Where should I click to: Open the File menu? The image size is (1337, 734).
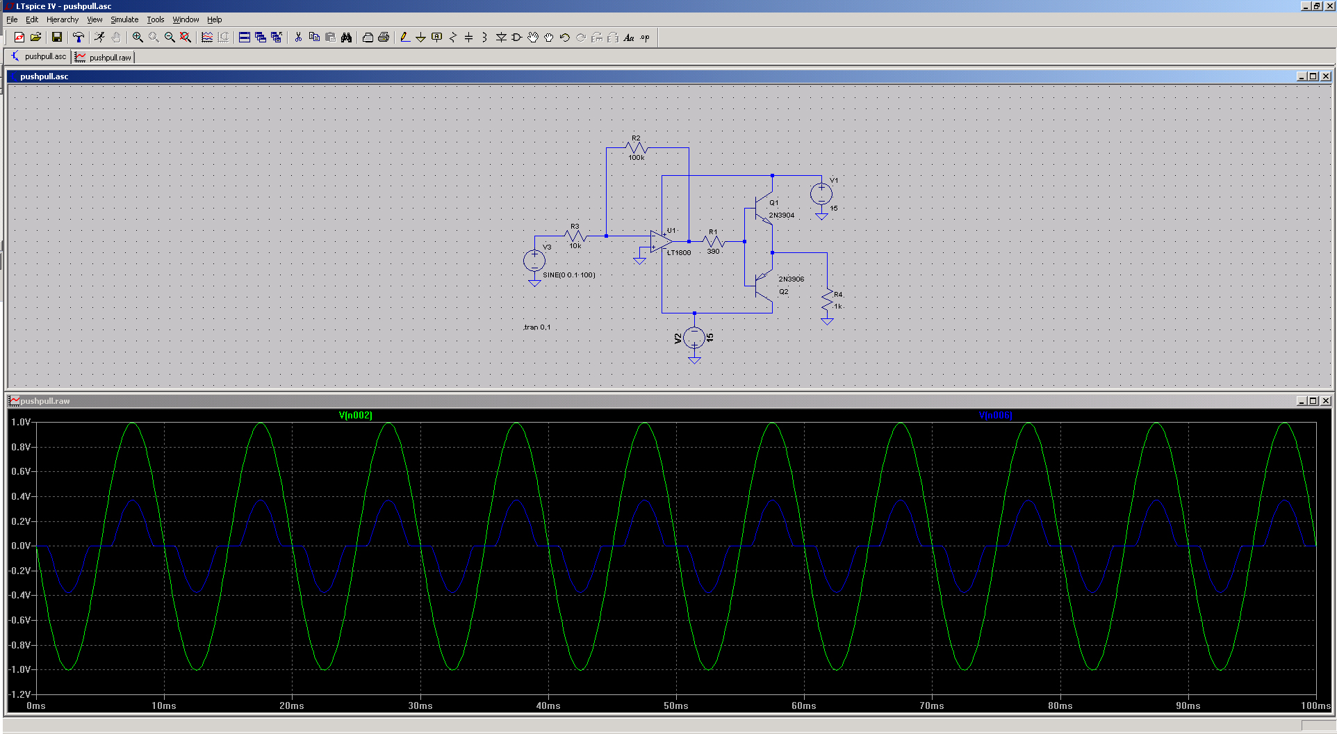pyautogui.click(x=12, y=19)
